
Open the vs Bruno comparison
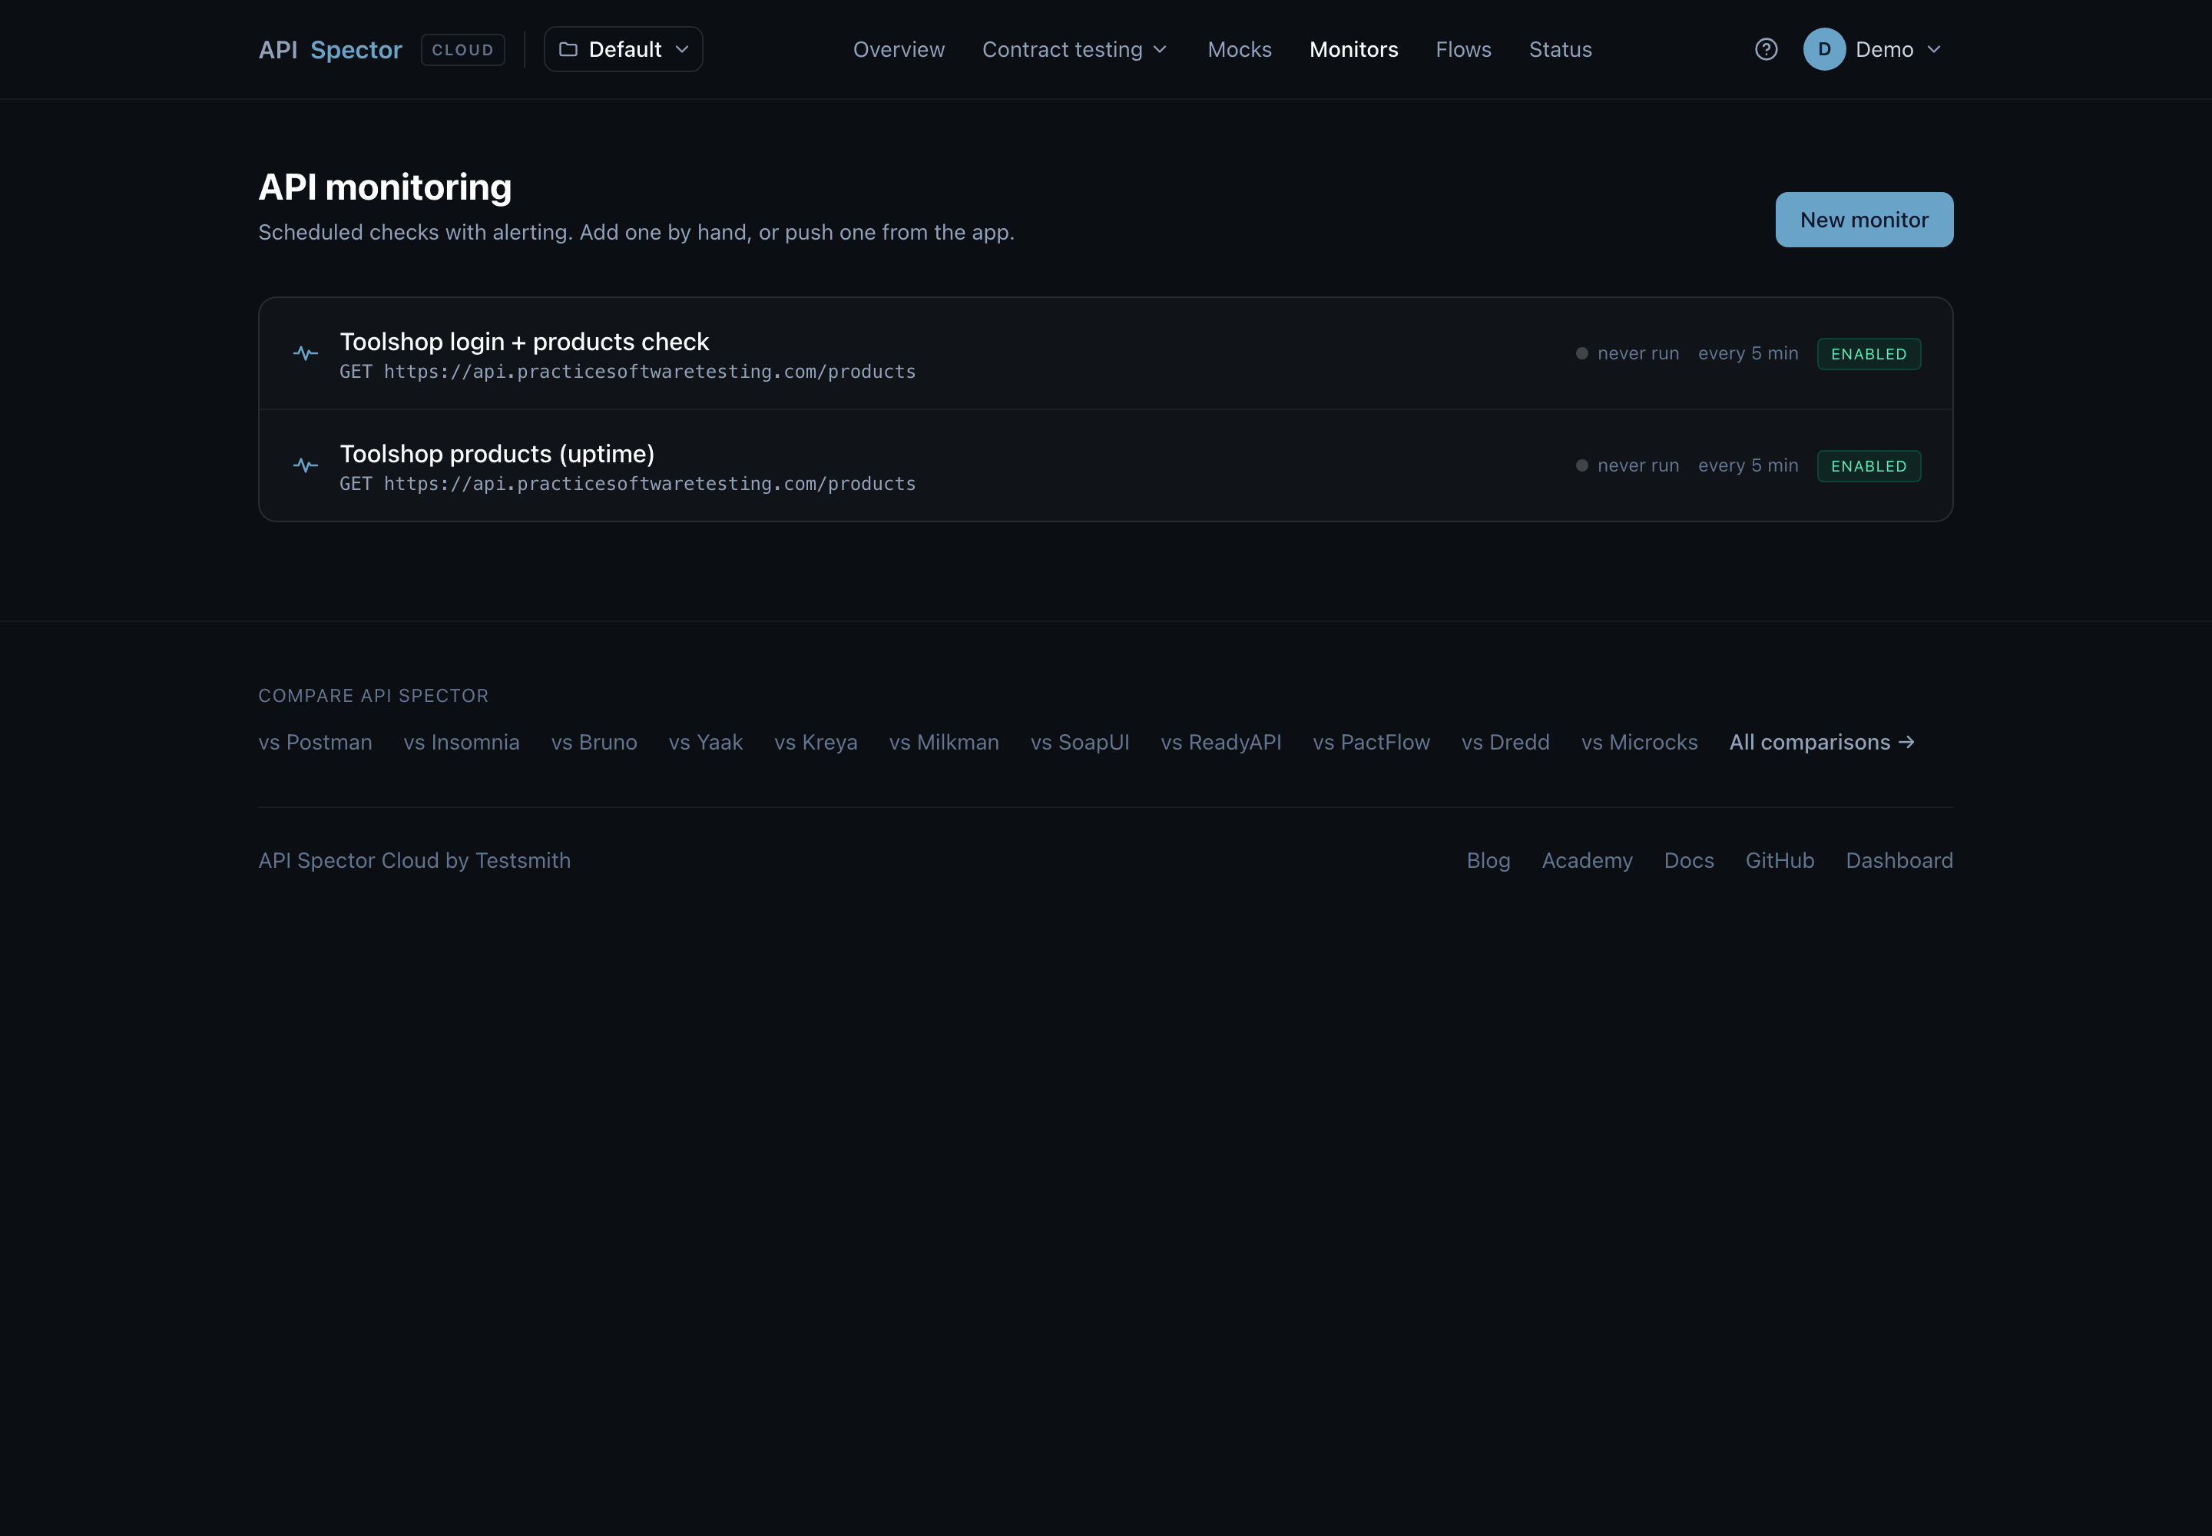point(594,742)
